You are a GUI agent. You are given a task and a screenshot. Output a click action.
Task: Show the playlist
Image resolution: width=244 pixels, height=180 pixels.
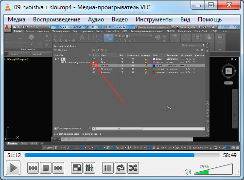(108, 168)
